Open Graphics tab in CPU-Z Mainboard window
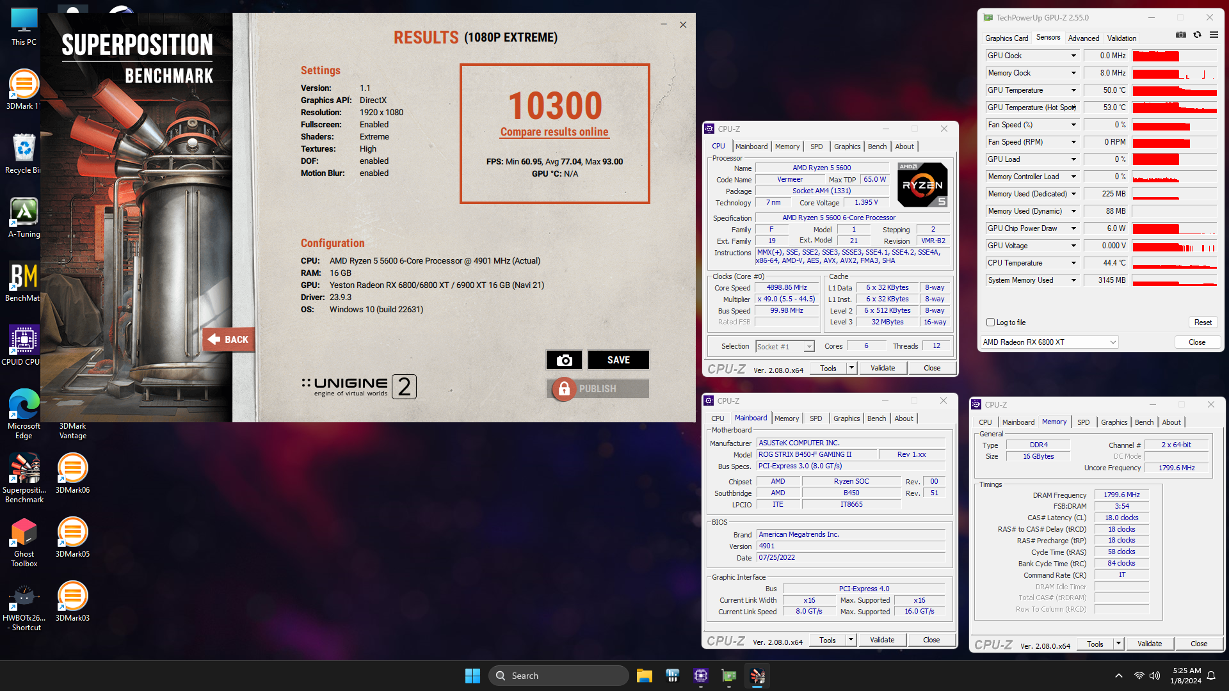Viewport: 1229px width, 691px height. click(x=846, y=418)
